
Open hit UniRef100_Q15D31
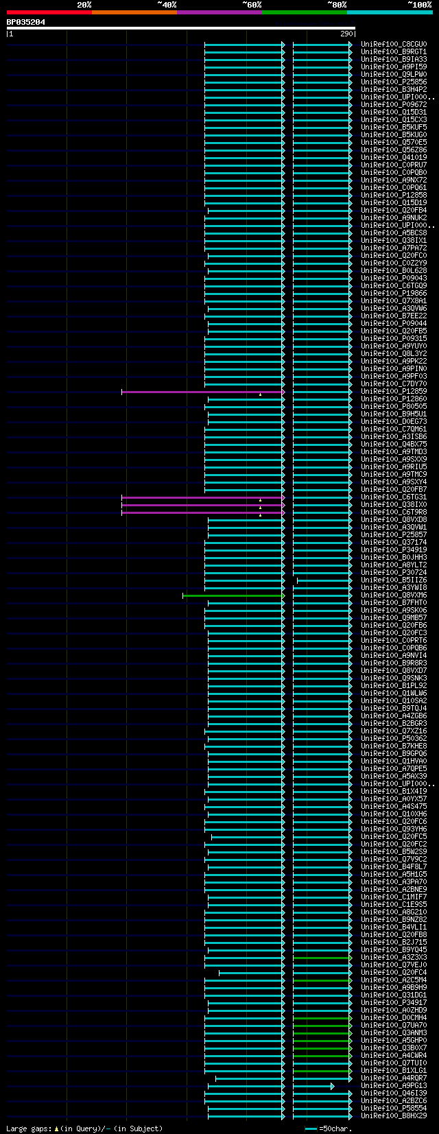click(394, 113)
